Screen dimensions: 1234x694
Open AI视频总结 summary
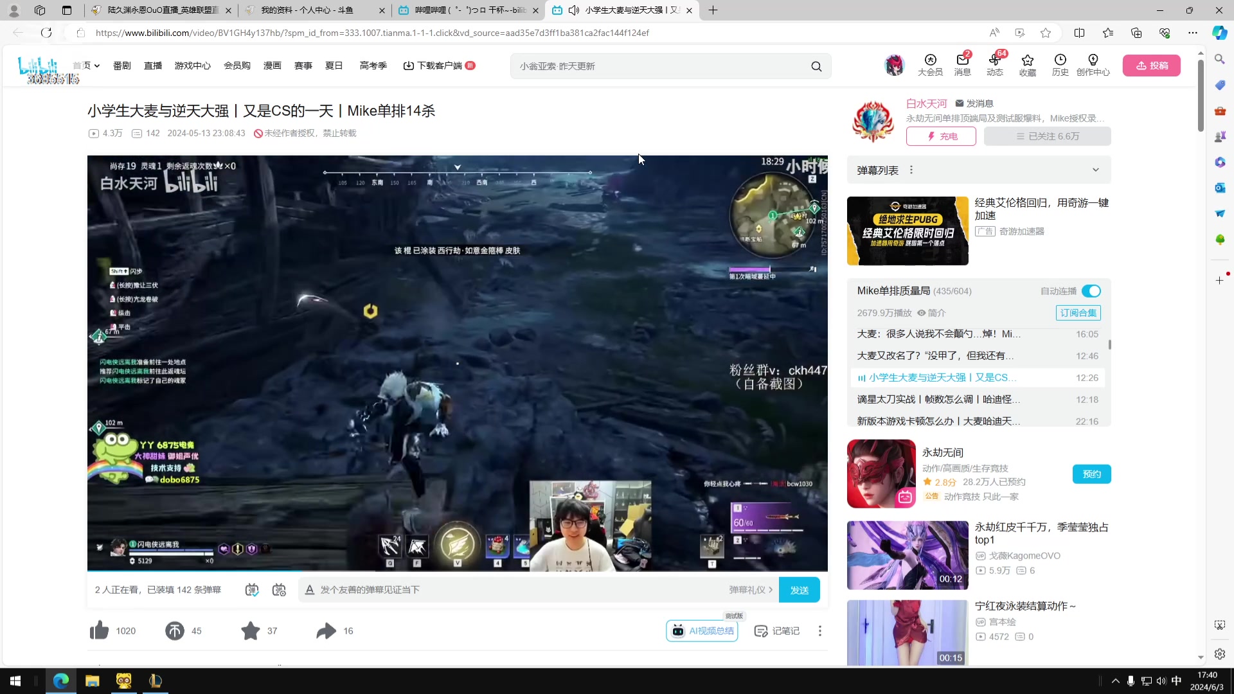(702, 631)
